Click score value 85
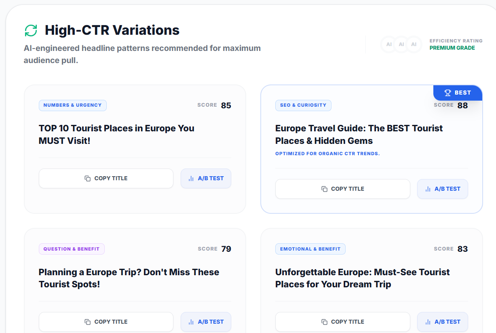This screenshot has width=496, height=333. 226,105
